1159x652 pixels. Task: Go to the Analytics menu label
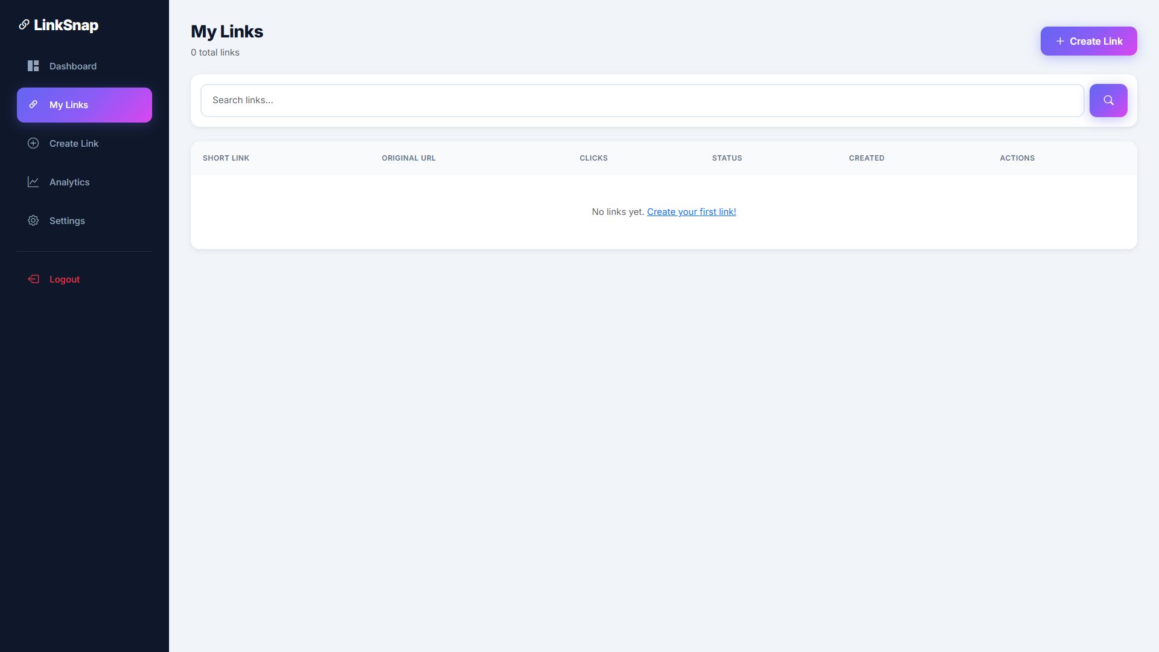pyautogui.click(x=69, y=182)
